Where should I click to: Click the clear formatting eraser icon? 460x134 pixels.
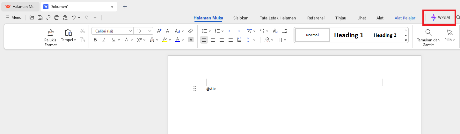pos(191,31)
